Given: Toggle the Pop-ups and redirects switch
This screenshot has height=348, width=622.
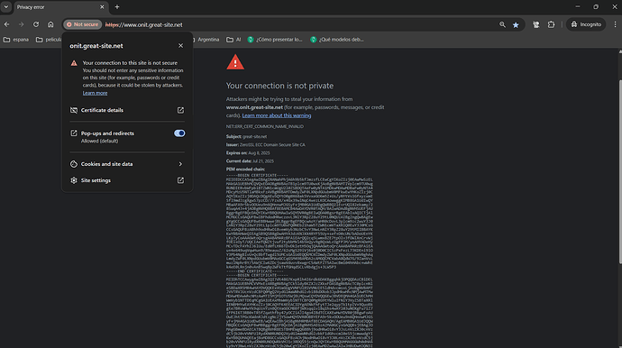Looking at the screenshot, I should coord(179,133).
